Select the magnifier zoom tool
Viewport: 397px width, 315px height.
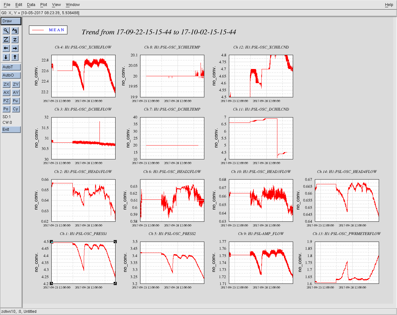point(6,31)
